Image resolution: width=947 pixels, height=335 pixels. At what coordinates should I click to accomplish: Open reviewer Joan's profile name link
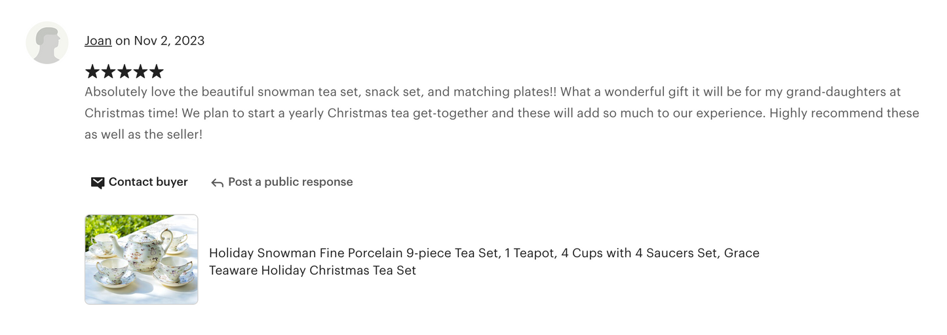(x=98, y=41)
